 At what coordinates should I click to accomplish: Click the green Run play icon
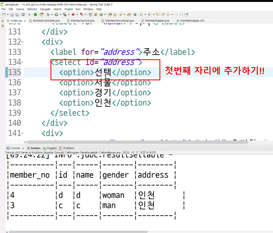(x=56, y=15)
